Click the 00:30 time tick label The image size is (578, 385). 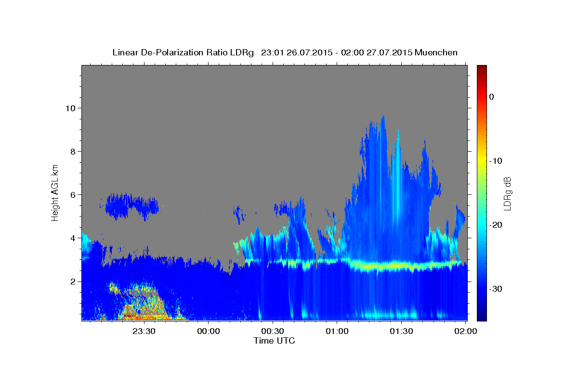tap(273, 331)
